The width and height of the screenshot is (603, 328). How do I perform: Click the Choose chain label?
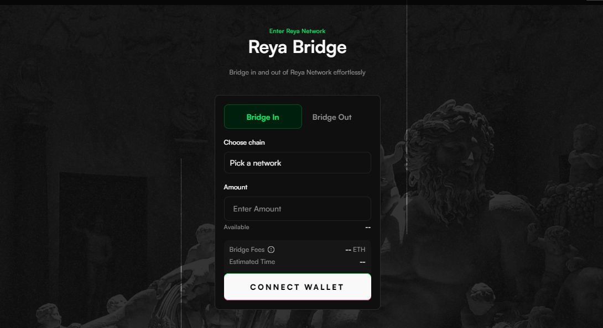(x=244, y=142)
